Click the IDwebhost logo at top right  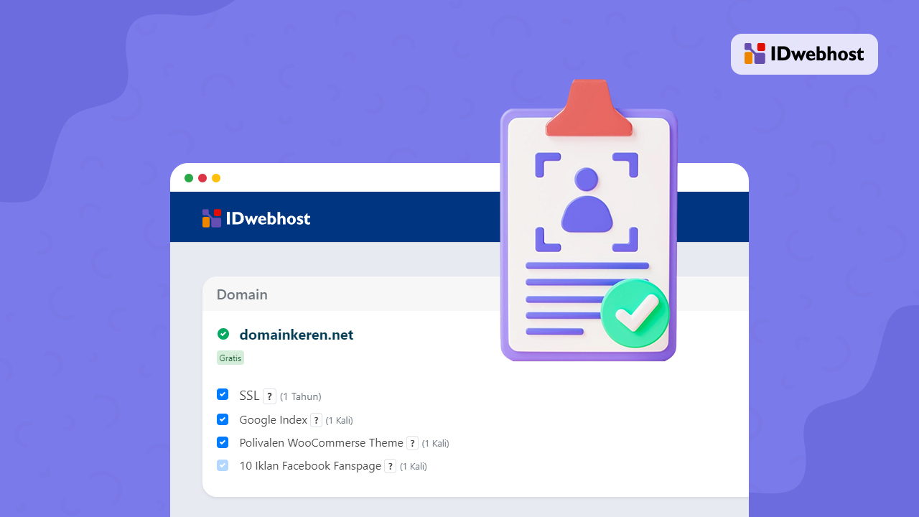(804, 53)
